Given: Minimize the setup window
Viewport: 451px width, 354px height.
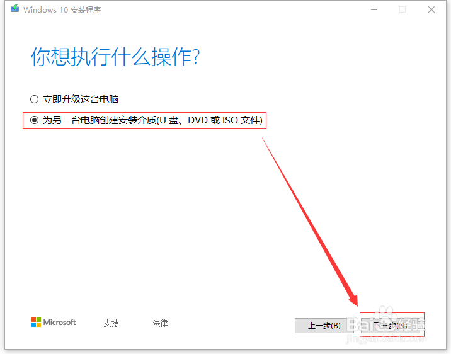Looking at the screenshot, I should (x=374, y=9).
